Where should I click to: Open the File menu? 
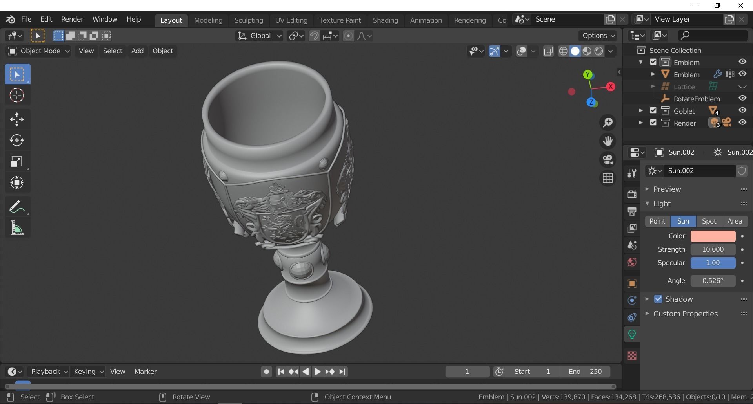(26, 19)
